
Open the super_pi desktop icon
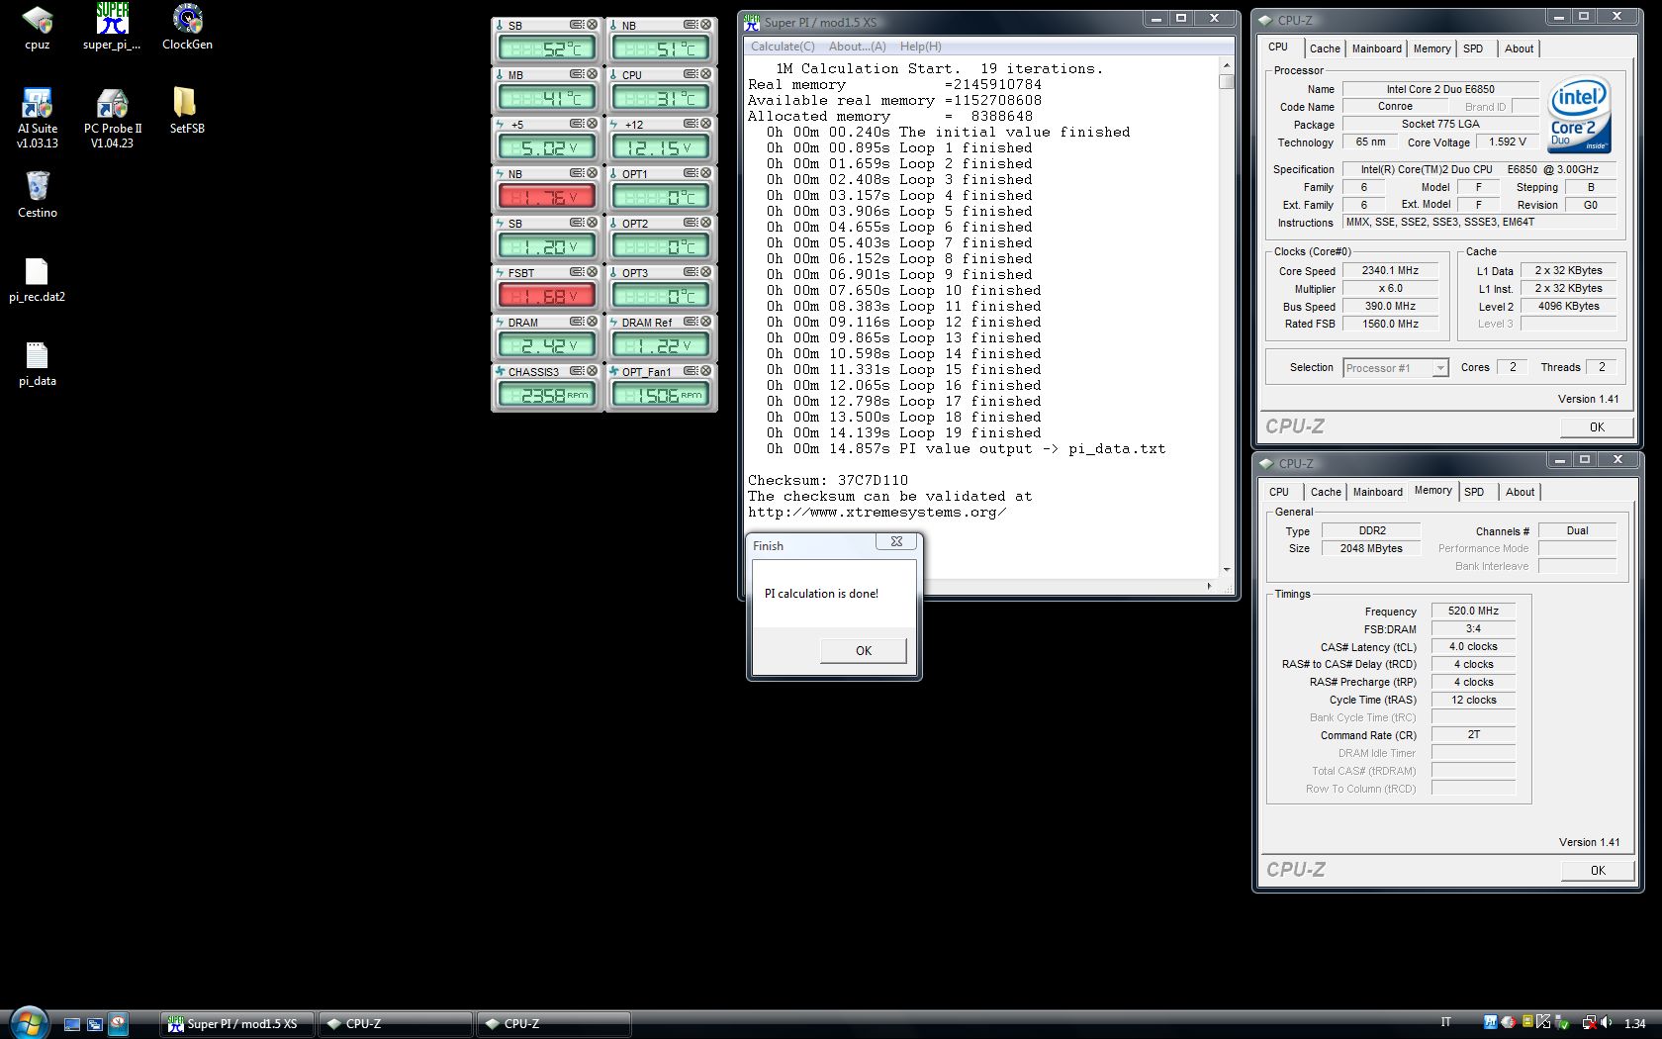[112, 28]
